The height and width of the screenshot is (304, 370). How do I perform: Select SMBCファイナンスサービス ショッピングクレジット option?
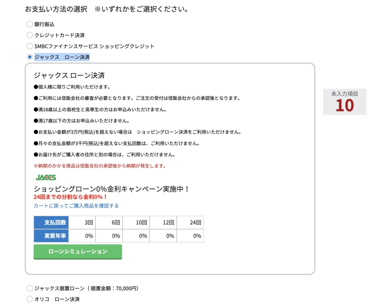[30, 46]
